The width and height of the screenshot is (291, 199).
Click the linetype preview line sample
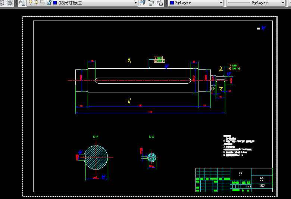239,3
